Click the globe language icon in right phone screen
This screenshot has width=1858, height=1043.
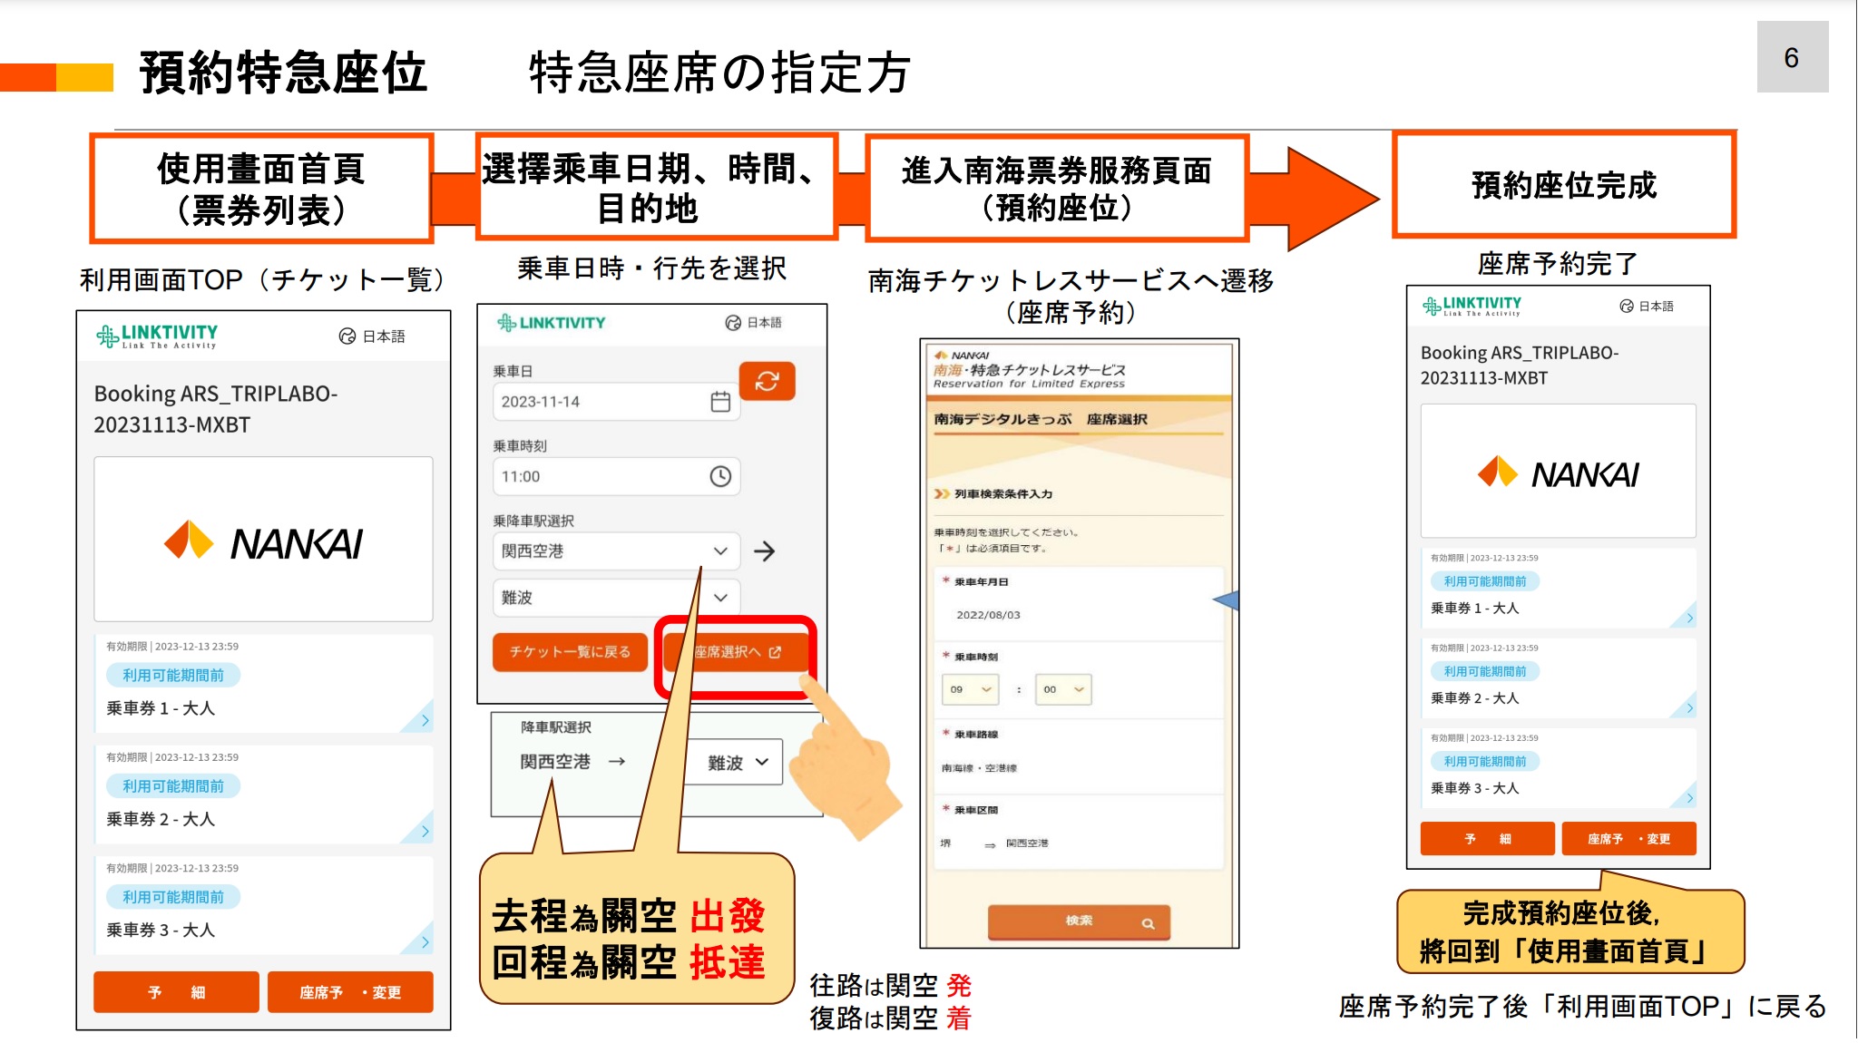(1627, 307)
